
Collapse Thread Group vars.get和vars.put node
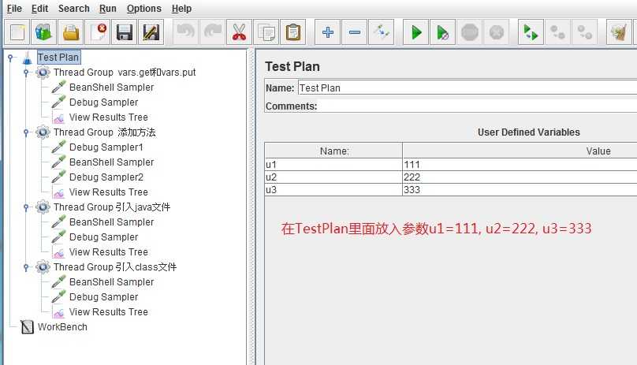(x=26, y=73)
